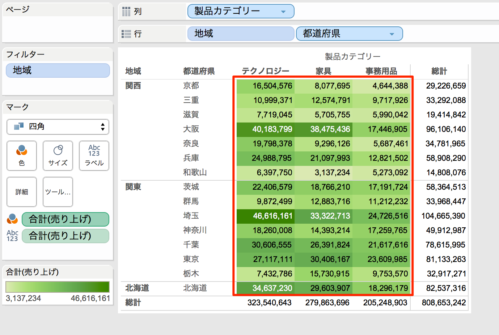Click the Size (サイズ) mark icon
The height and width of the screenshot is (335, 499).
tap(58, 155)
